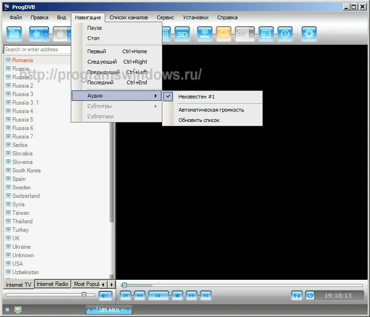Open the 3D mode toolbar button
The image size is (370, 317).
pos(182,34)
